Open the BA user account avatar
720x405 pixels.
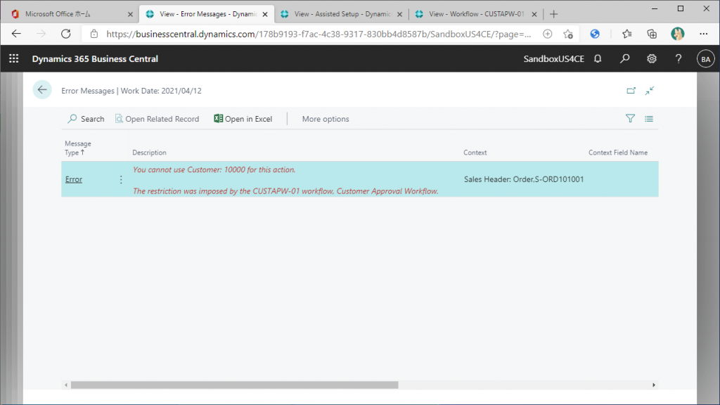pos(706,59)
